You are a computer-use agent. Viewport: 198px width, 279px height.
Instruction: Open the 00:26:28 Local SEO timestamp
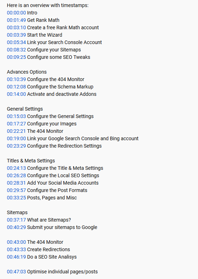16,175
